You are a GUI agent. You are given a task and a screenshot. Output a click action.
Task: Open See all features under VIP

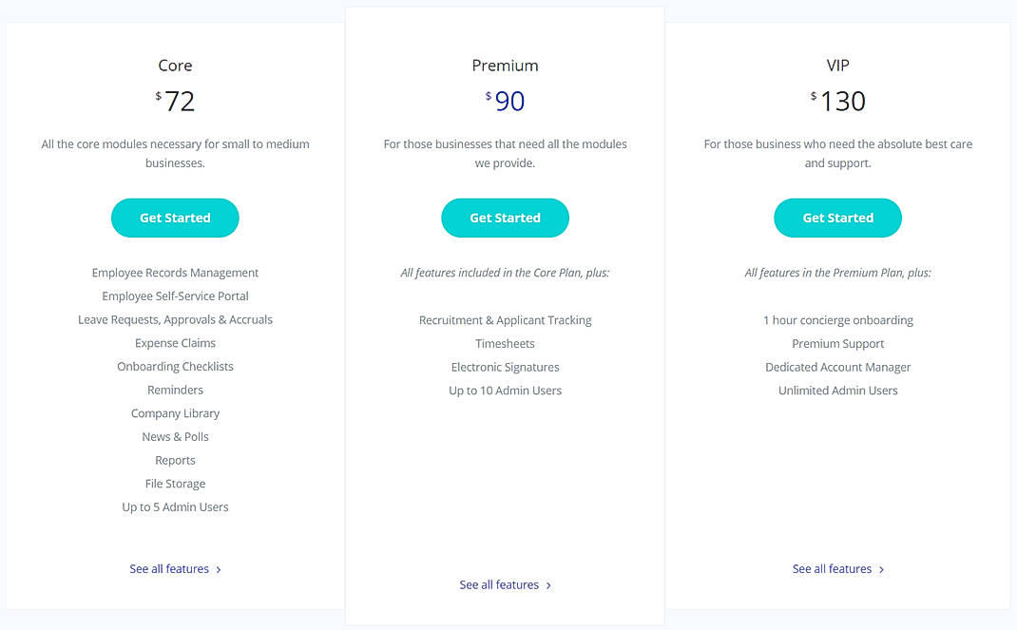(x=831, y=568)
